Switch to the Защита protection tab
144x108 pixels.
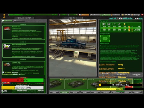click(x=85, y=92)
